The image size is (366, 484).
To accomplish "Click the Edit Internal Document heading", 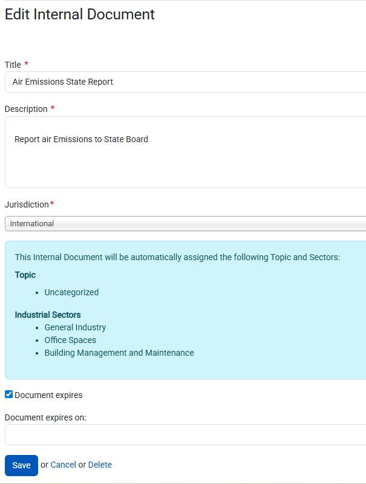I will pos(80,14).
